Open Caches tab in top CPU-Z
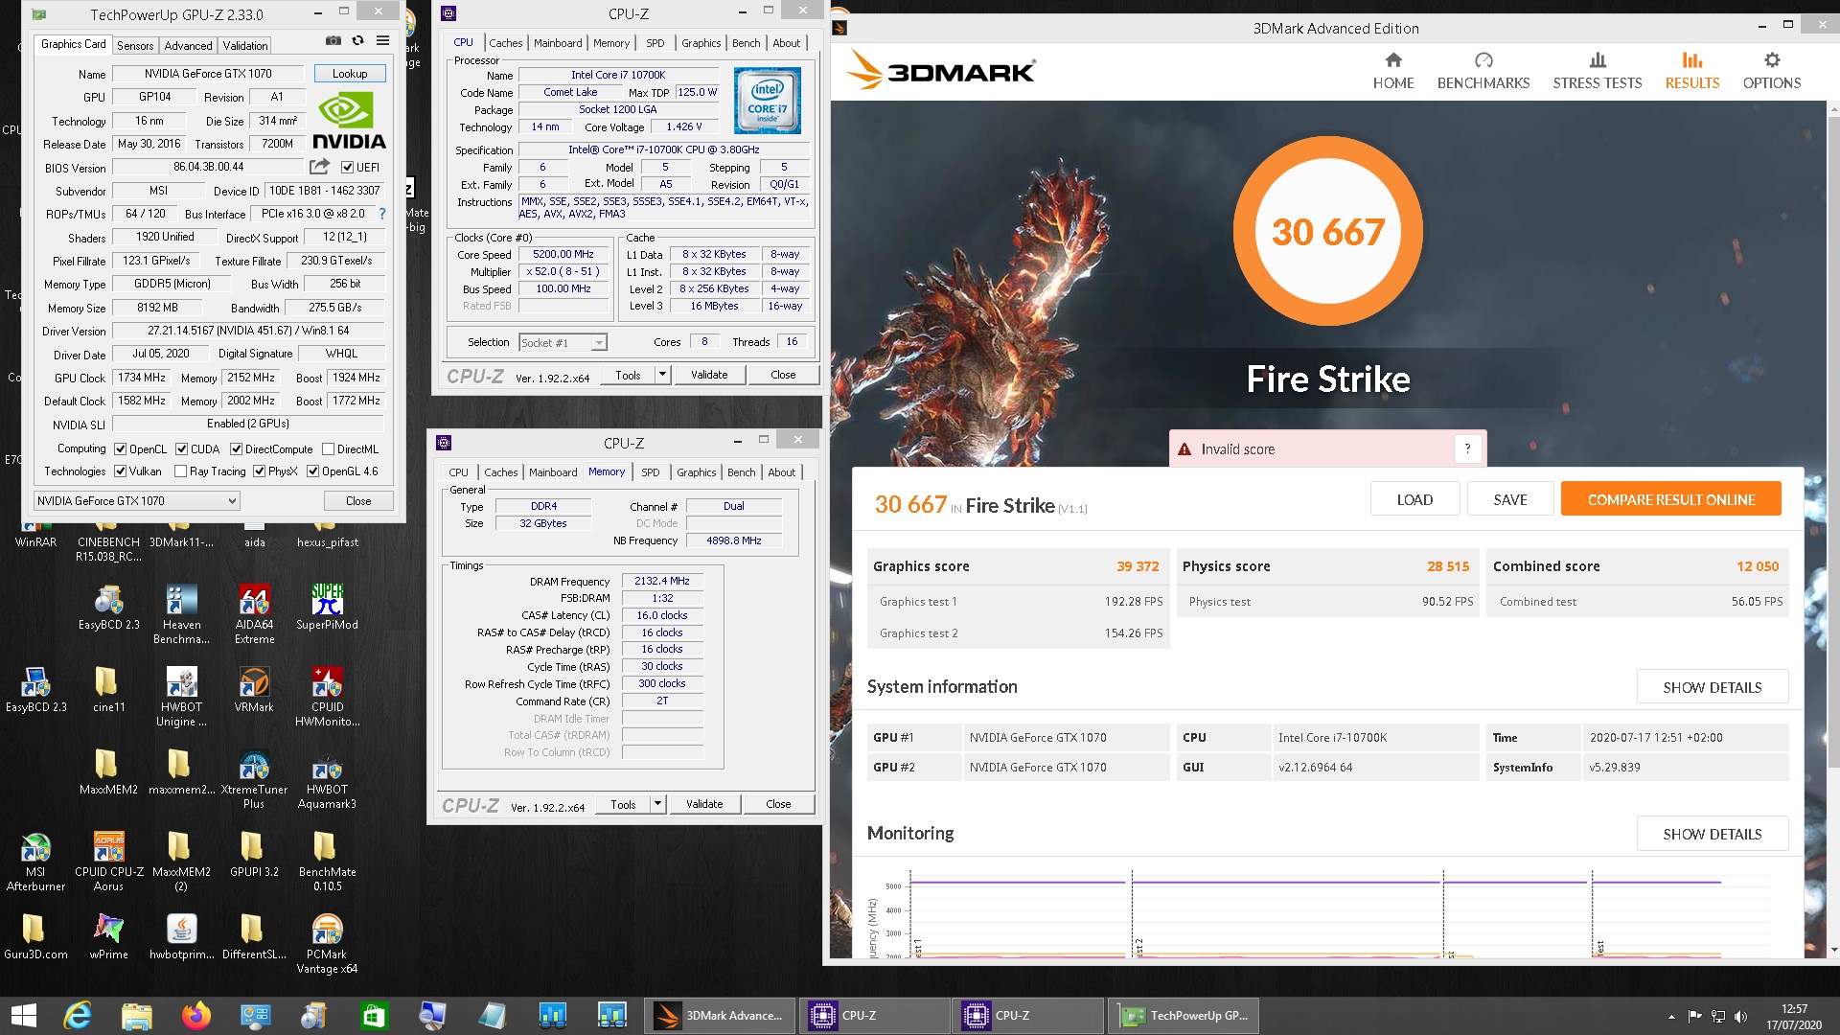 [506, 43]
